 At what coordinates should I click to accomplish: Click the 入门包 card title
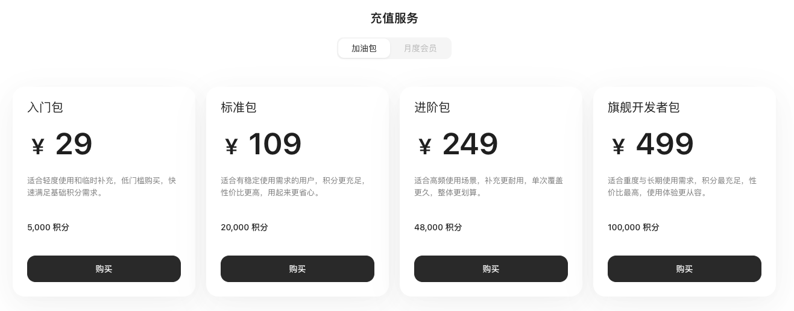(x=45, y=107)
